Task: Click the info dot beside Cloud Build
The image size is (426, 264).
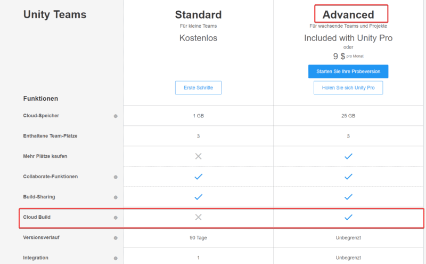Action: [x=116, y=218]
